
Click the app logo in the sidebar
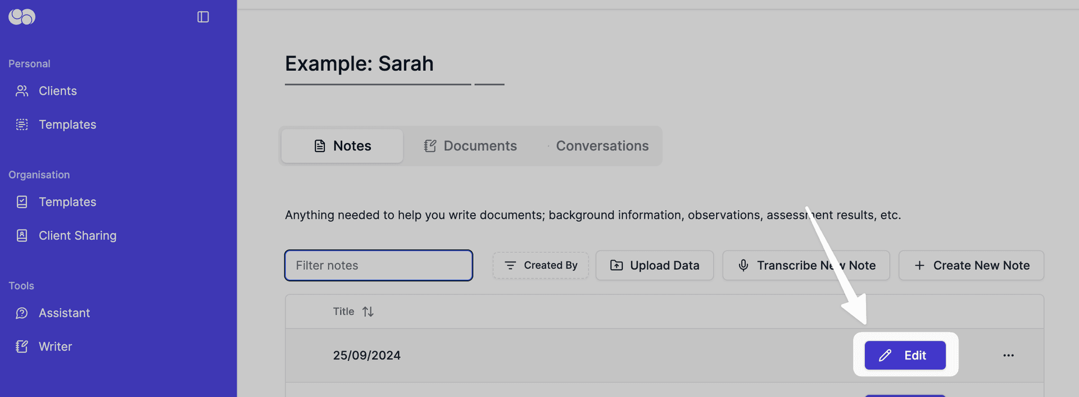22,17
